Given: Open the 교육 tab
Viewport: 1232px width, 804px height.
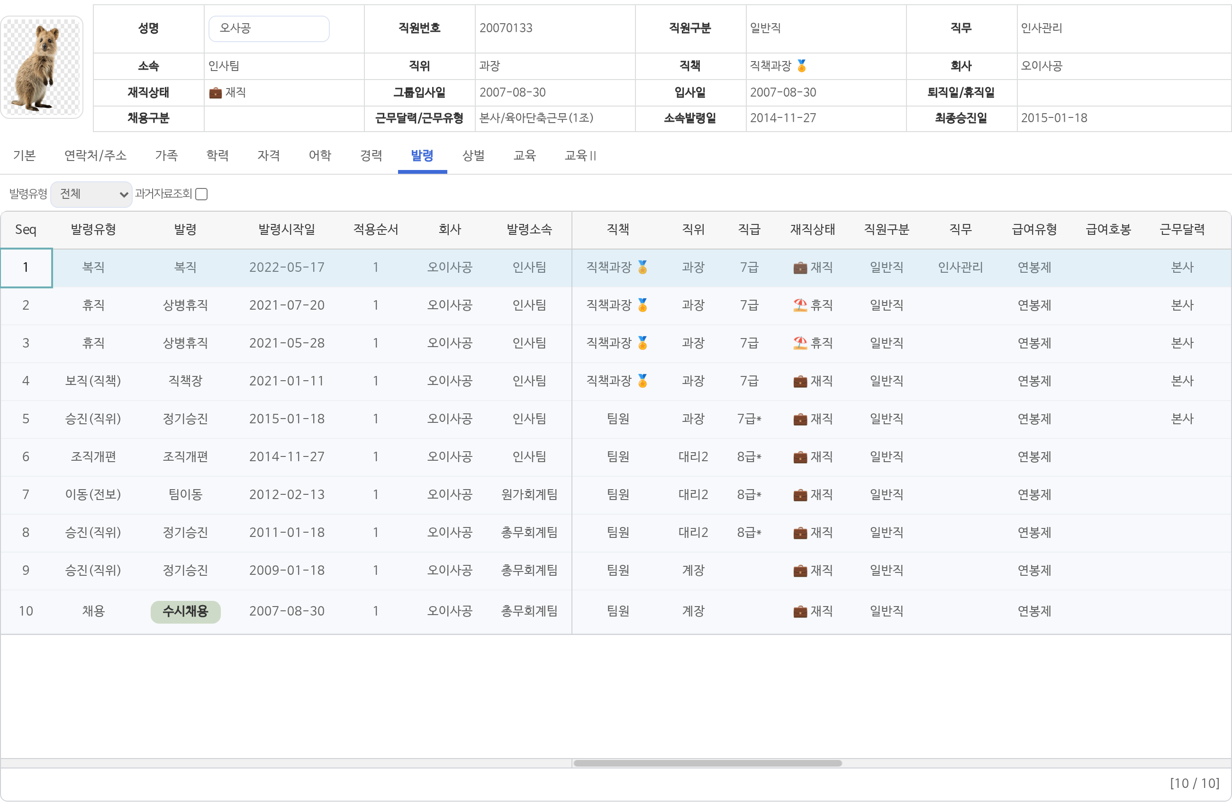Looking at the screenshot, I should [x=525, y=155].
